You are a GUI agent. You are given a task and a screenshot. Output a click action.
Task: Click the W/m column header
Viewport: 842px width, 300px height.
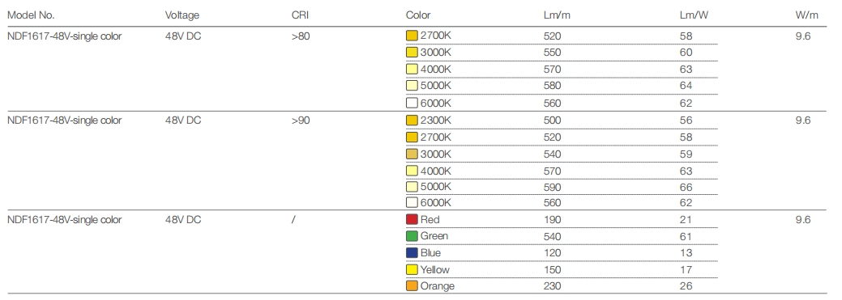coord(807,15)
